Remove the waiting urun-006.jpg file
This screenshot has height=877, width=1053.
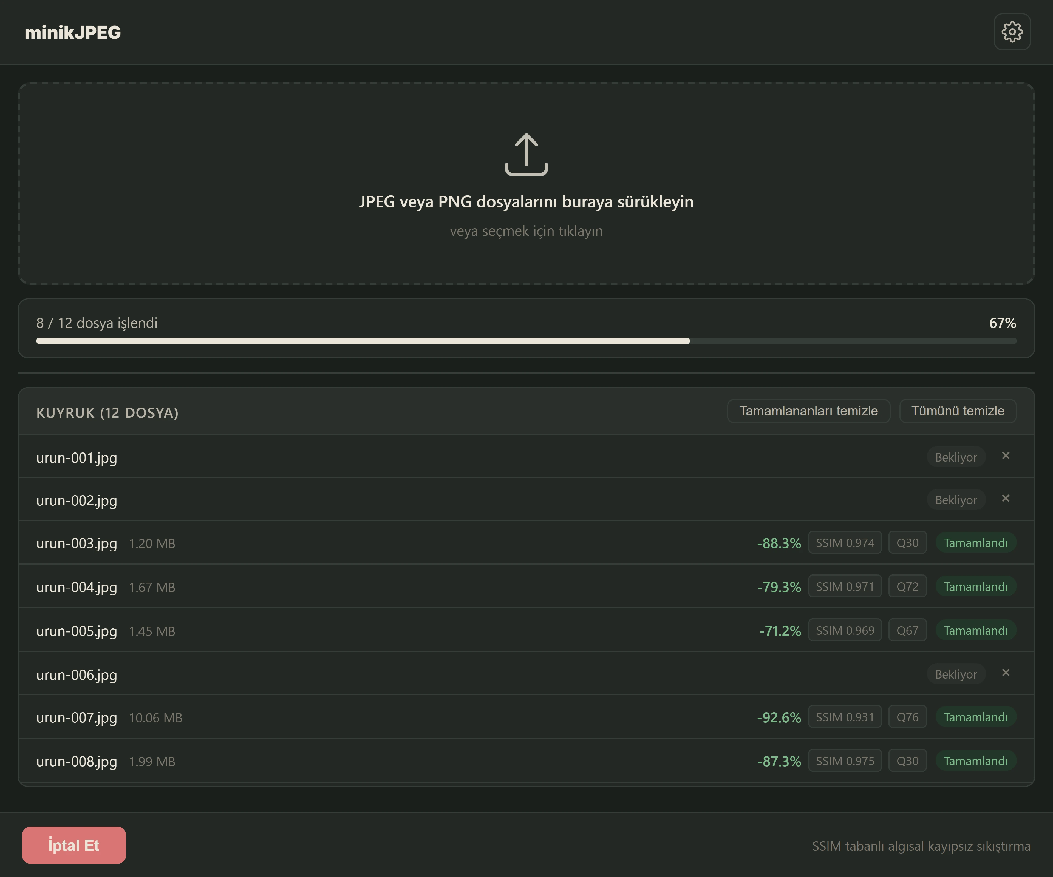(x=1005, y=673)
